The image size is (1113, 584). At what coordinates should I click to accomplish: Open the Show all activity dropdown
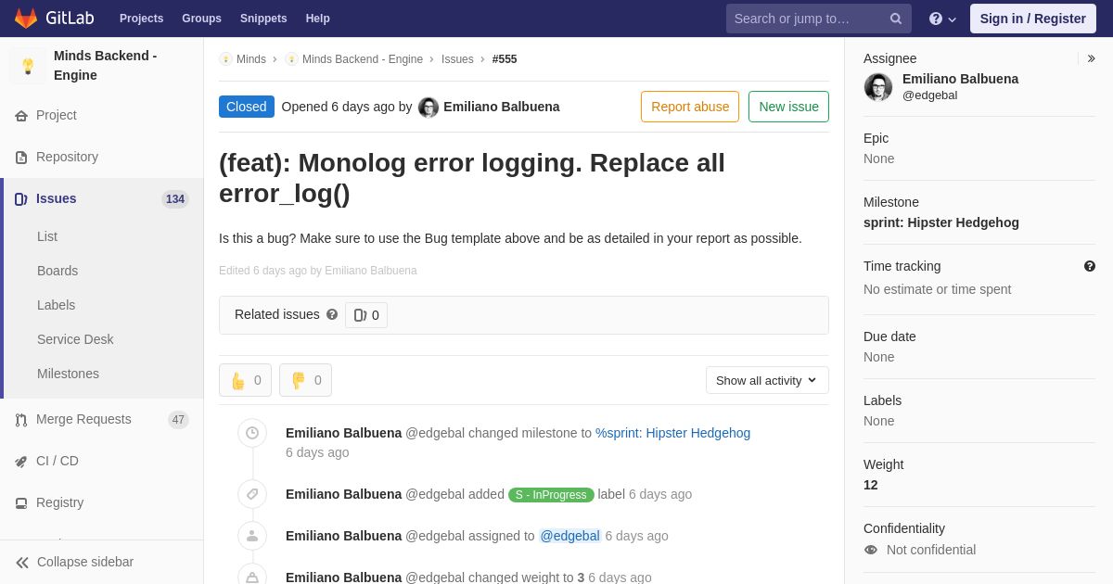tap(767, 380)
